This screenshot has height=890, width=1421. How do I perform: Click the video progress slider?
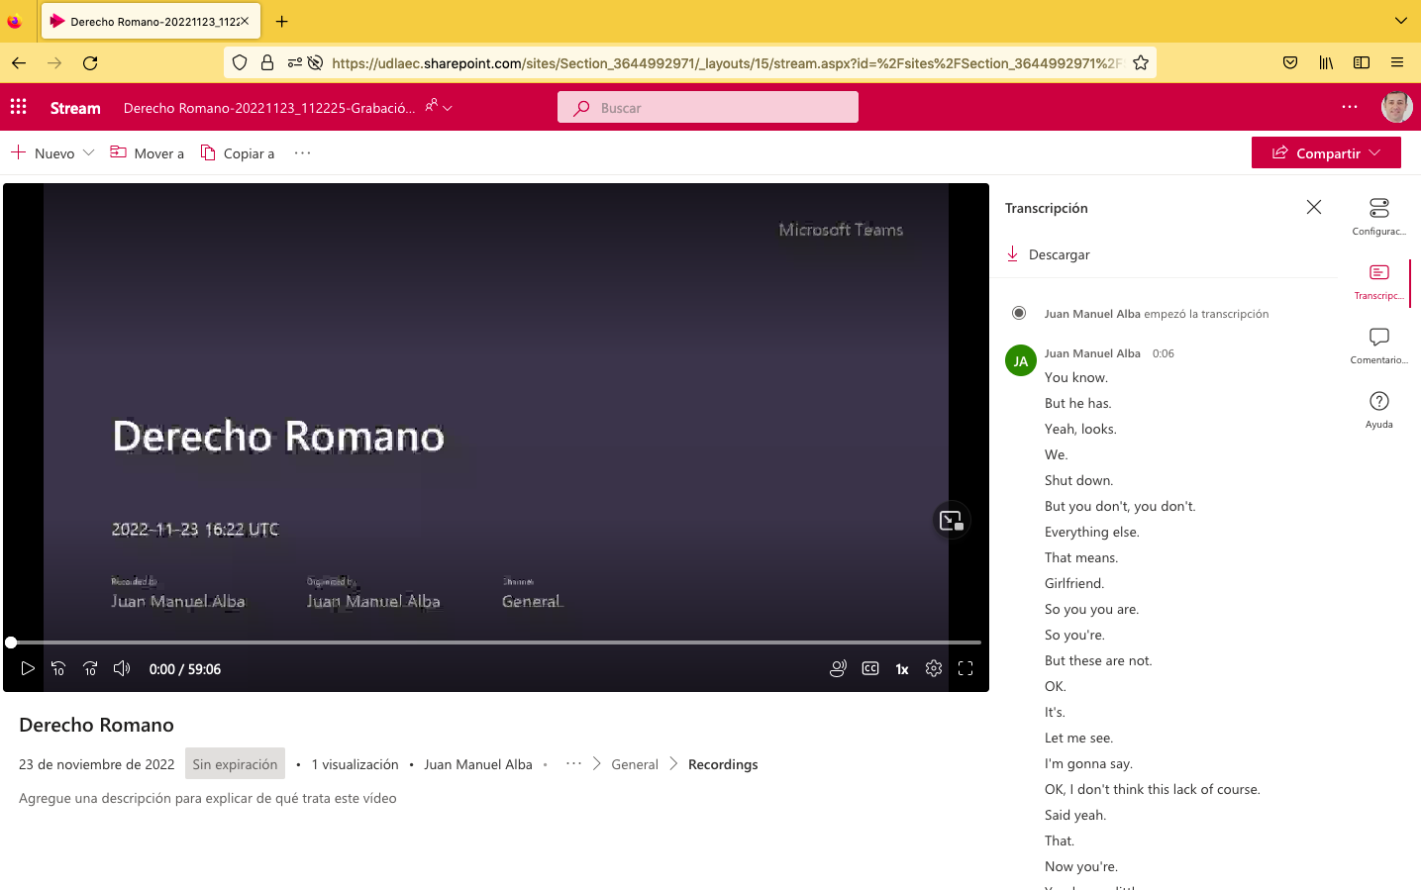pos(495,643)
